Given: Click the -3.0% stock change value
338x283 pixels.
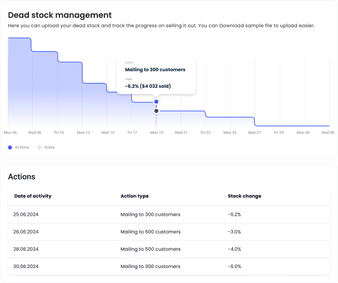Looking at the screenshot, I should pyautogui.click(x=234, y=232).
